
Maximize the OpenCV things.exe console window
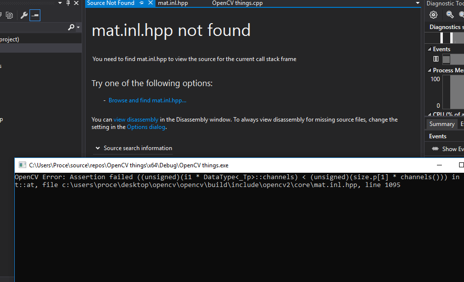461,165
